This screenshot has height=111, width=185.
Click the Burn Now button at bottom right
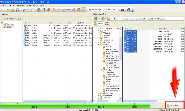tap(174, 105)
